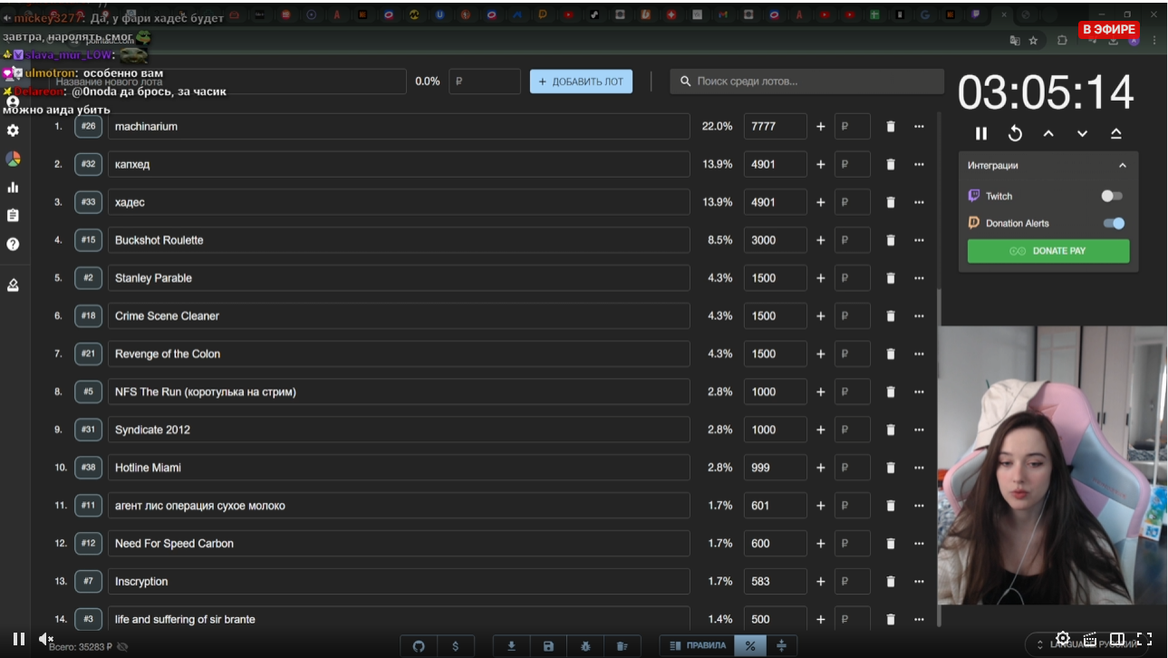
Task: Open more options for Syndicate 2012 lot
Action: coord(919,430)
